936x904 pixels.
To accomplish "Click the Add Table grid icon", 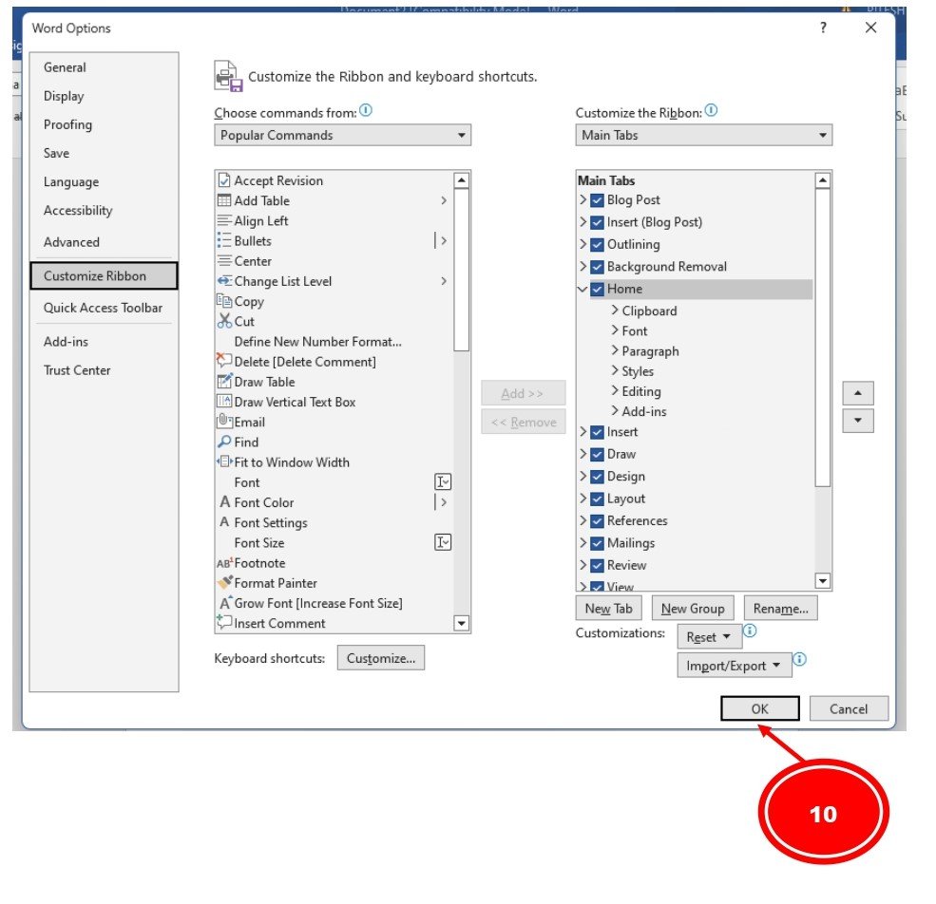I will click(224, 200).
